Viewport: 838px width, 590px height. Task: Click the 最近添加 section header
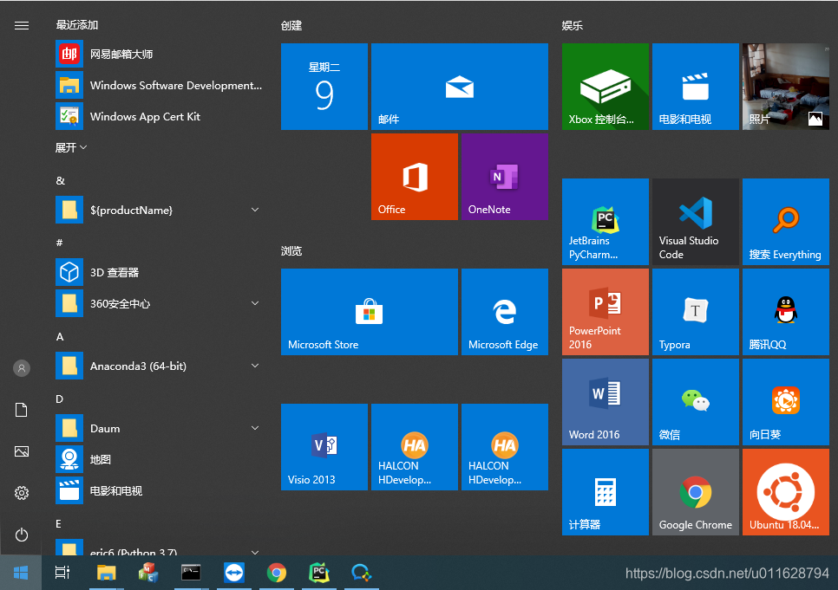77,25
